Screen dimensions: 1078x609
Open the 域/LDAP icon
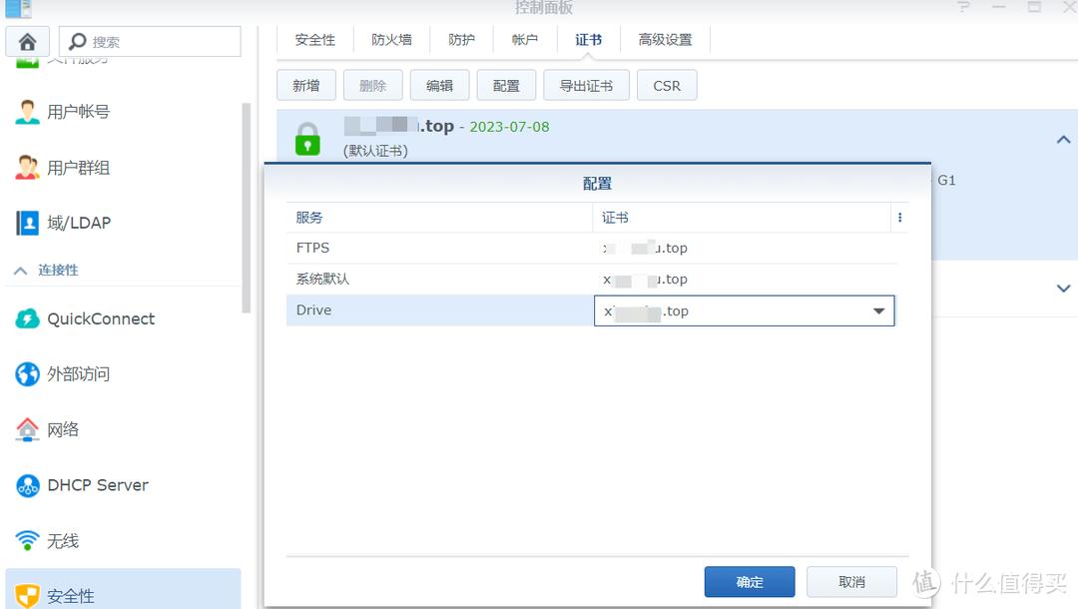click(x=28, y=223)
